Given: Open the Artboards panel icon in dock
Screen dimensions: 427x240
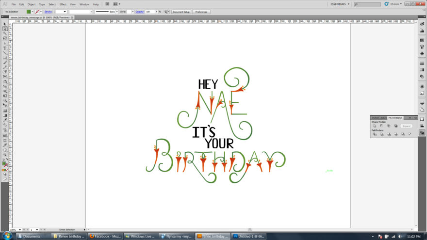Looking at the screenshot, I should coord(422,110).
